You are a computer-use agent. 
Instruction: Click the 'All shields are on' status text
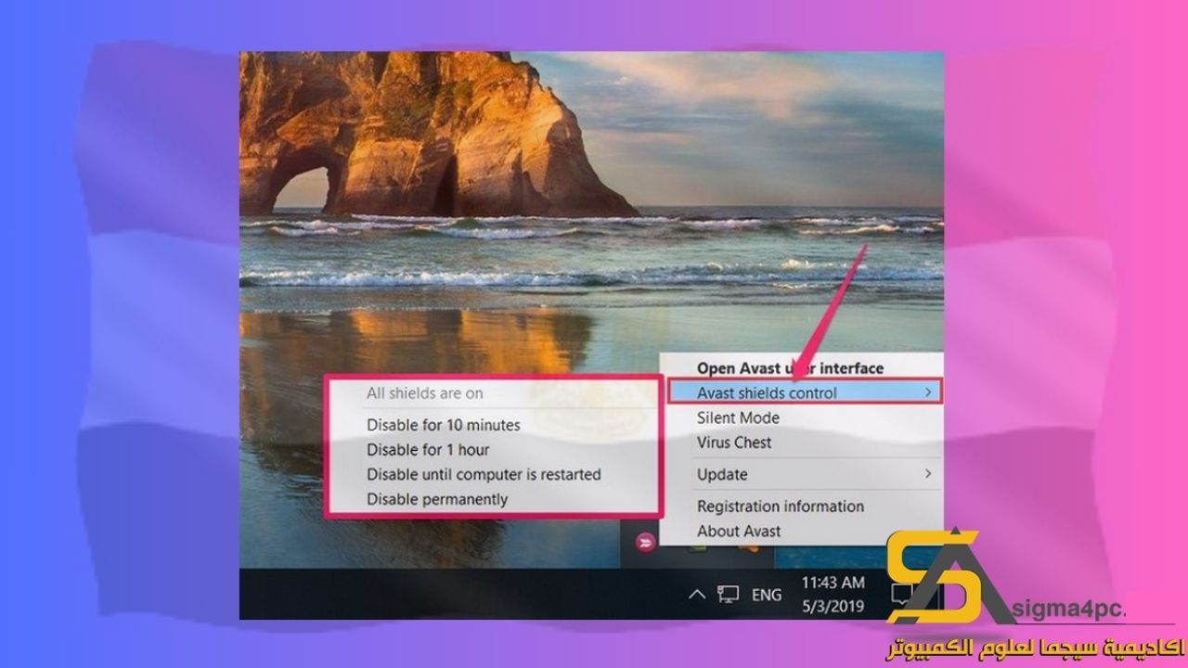(424, 393)
